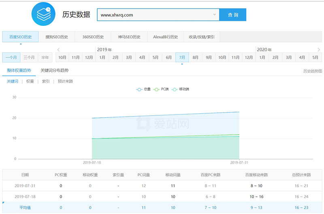Click the 16 ~ 23 average total value
The width and height of the screenshot is (324, 214).
tap(301, 208)
